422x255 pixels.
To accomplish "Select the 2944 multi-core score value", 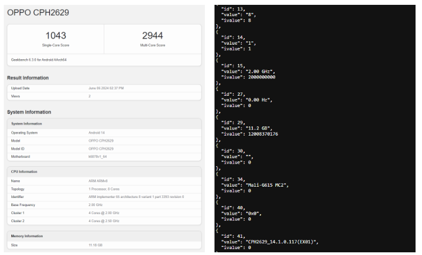I will click(x=152, y=36).
